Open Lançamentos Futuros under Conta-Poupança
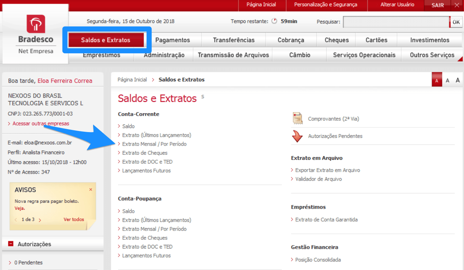The height and width of the screenshot is (270, 464). 147,256
